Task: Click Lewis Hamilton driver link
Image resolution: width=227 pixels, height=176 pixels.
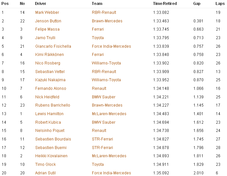Action: coord(49,114)
